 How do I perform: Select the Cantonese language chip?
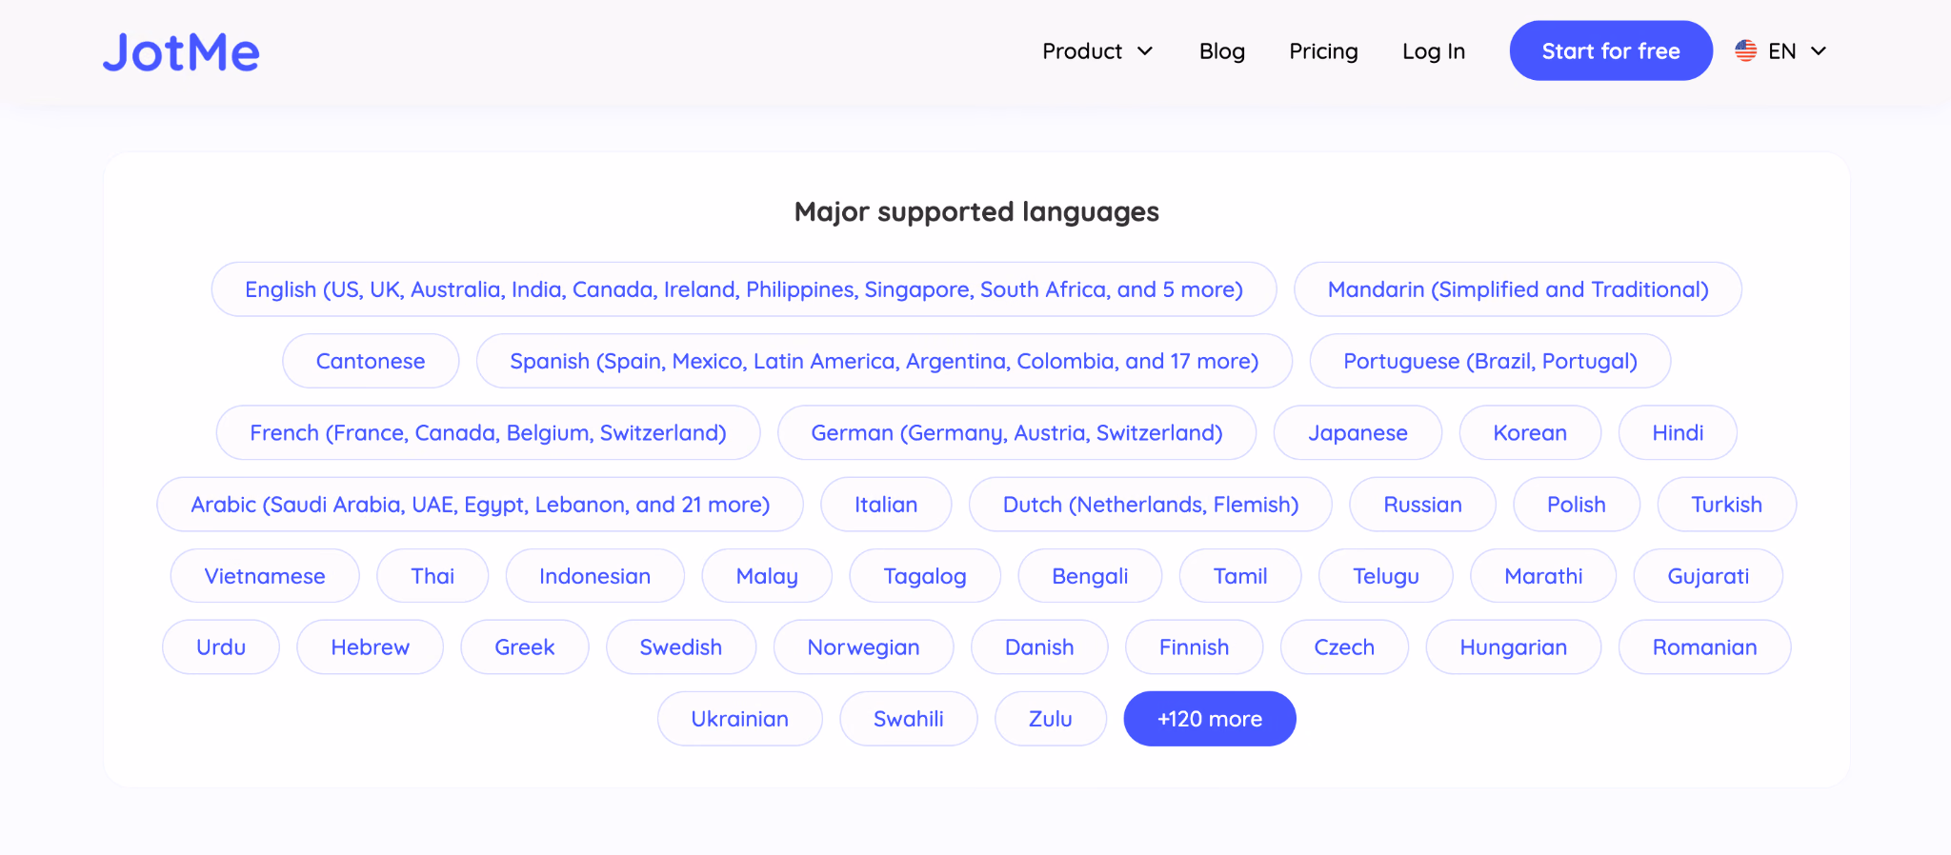click(371, 361)
